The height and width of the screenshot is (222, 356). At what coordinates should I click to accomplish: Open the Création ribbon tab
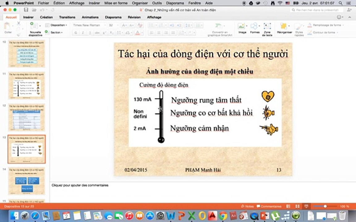46,17
